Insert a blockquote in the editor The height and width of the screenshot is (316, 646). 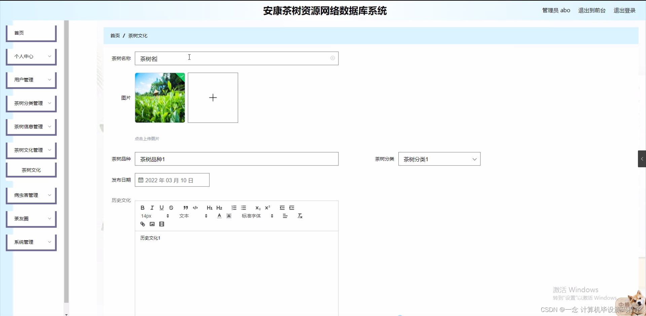pyautogui.click(x=185, y=208)
